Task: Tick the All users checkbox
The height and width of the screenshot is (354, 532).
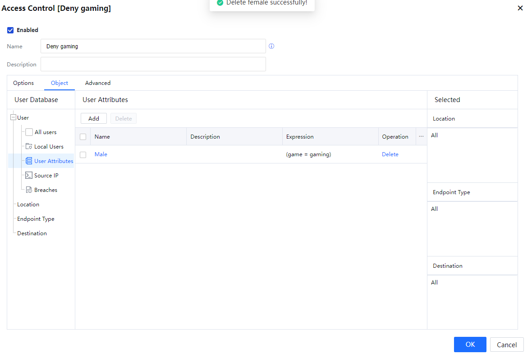Action: [x=29, y=132]
